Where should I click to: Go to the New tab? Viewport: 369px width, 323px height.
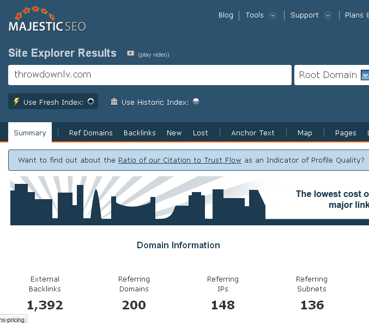click(174, 133)
